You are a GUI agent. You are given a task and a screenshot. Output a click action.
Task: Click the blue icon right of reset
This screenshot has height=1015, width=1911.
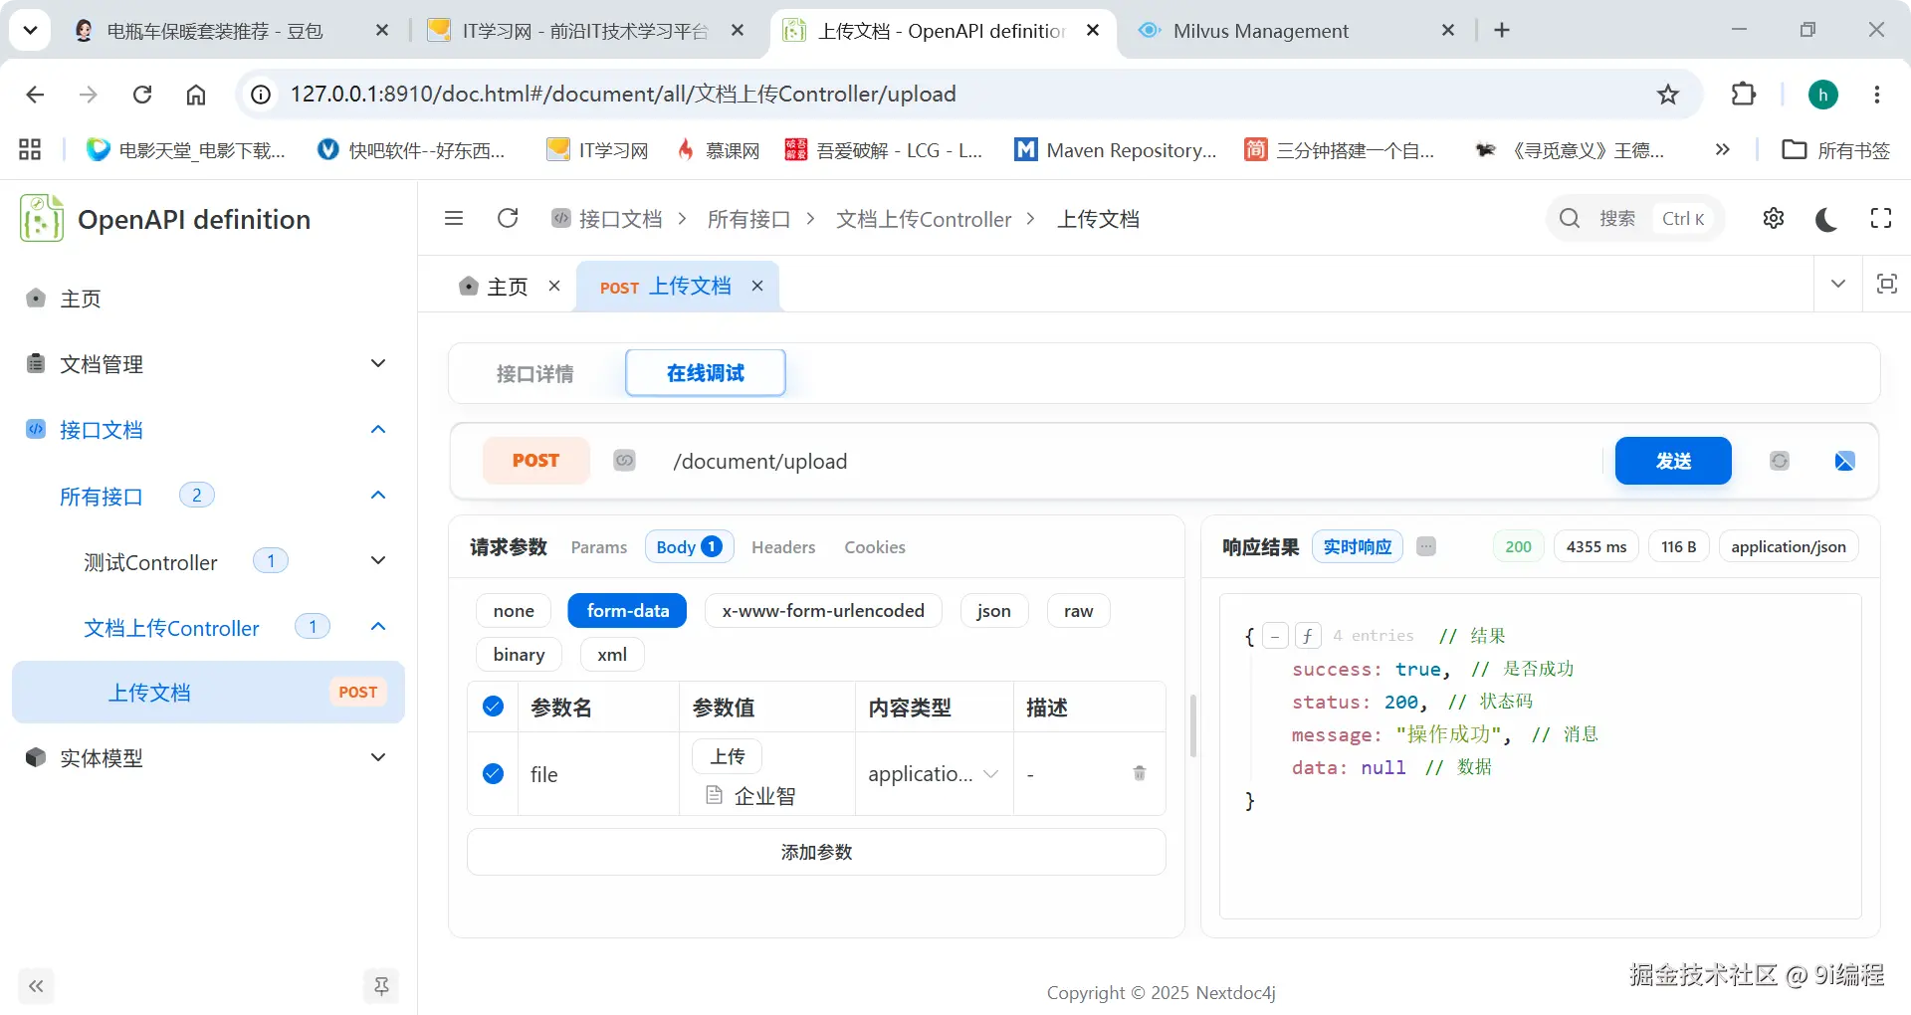pos(1844,461)
